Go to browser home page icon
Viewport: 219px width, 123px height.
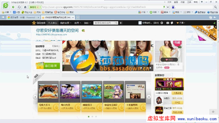(25, 7)
